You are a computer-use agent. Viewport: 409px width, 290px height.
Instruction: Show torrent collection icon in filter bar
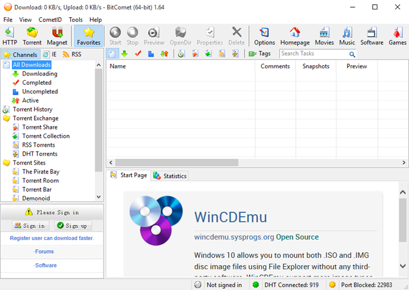(x=209, y=53)
